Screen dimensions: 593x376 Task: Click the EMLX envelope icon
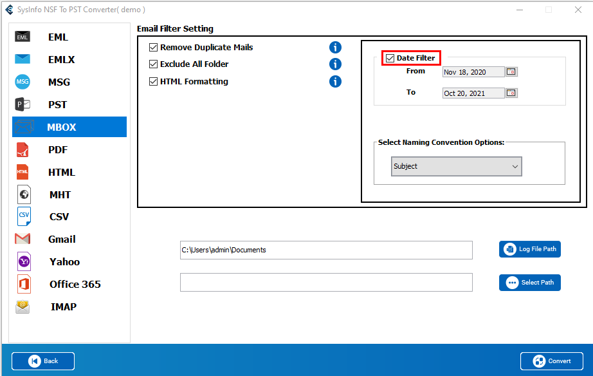[x=23, y=59]
